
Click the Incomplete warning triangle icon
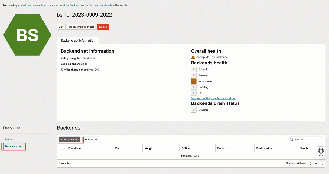pyautogui.click(x=193, y=57)
